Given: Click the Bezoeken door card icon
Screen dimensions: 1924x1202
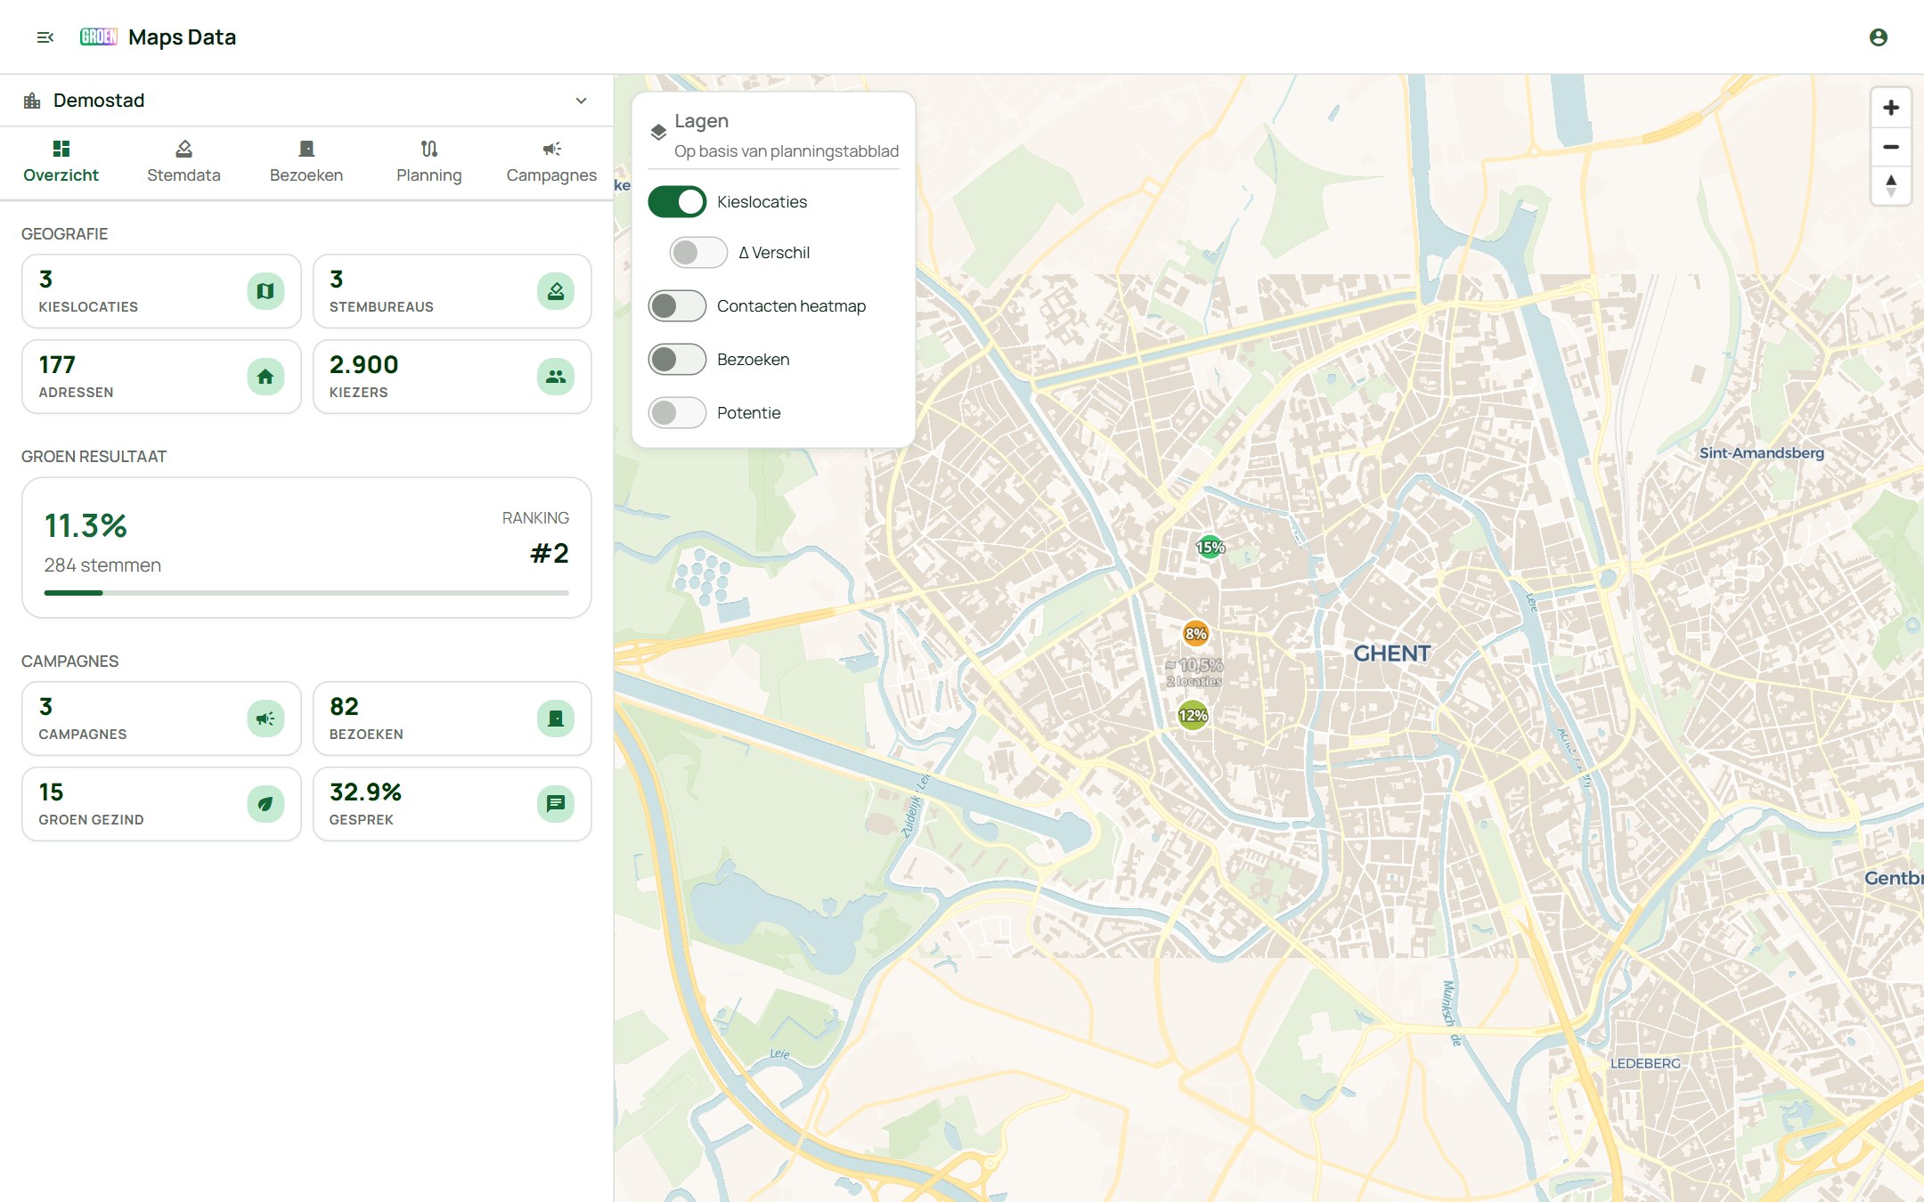Looking at the screenshot, I should (556, 719).
